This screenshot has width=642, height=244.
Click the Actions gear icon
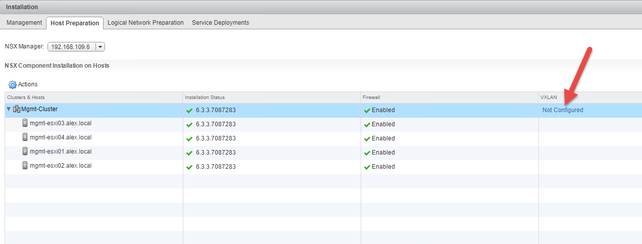click(13, 84)
